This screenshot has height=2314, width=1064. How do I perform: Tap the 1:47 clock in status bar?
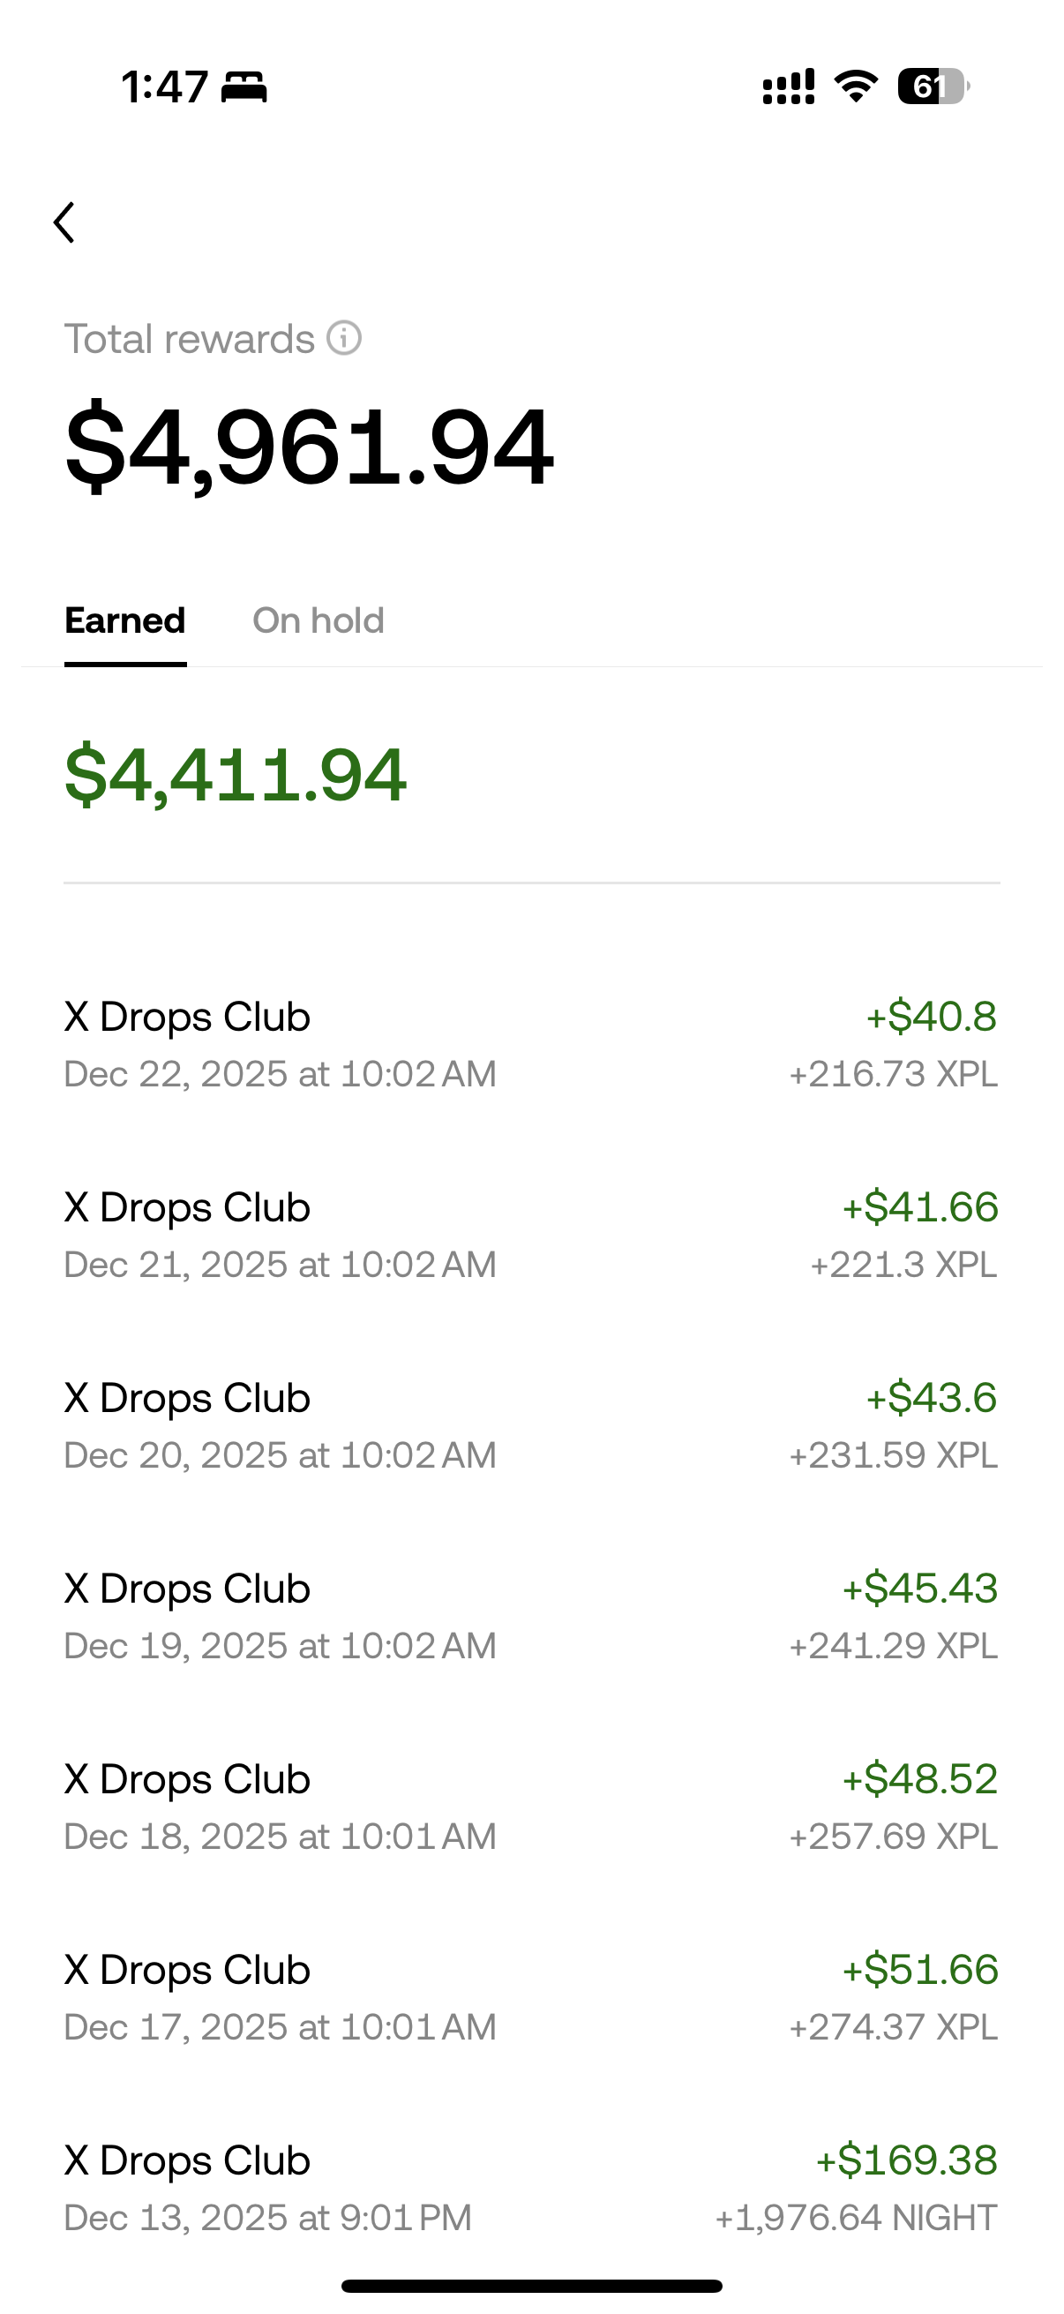point(164,87)
